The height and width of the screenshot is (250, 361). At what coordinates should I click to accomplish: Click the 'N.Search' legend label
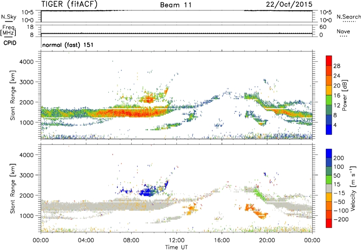(348, 17)
